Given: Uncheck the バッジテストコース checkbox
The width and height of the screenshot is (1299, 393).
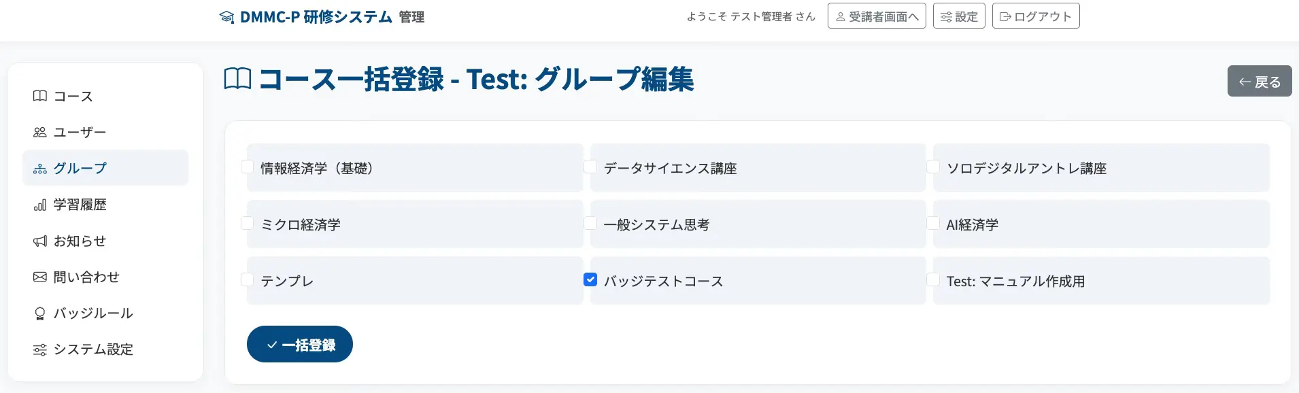Looking at the screenshot, I should click(590, 279).
